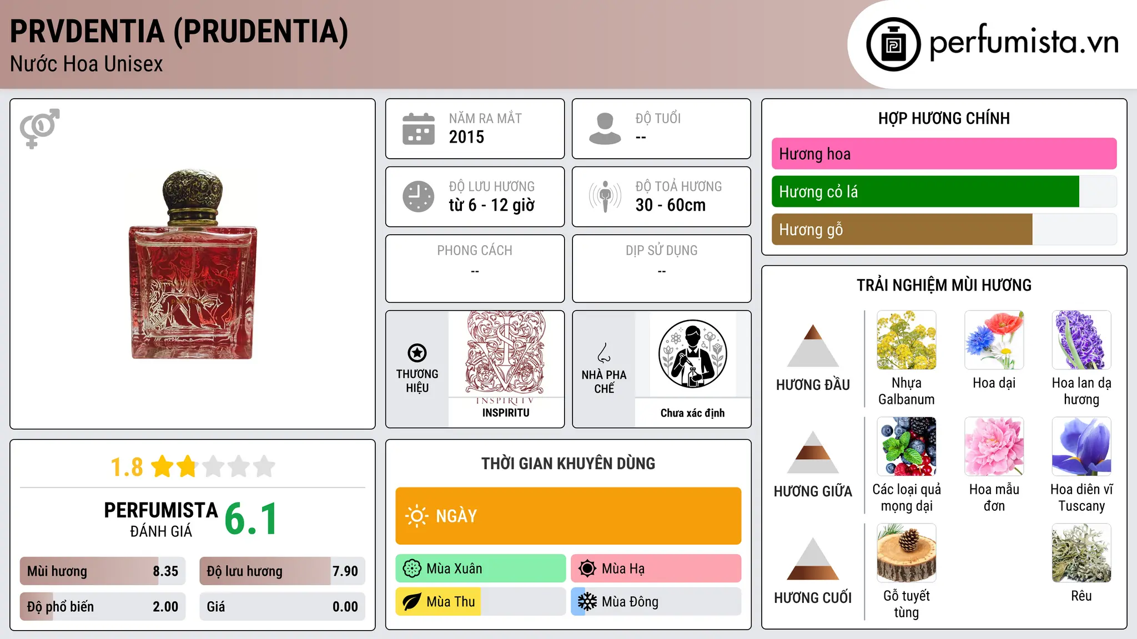
Task: Click the snowflake icon for Mùa Đông
Action: [x=587, y=602]
